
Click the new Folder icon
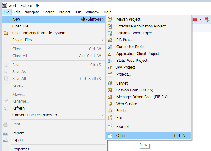[x=110, y=111]
